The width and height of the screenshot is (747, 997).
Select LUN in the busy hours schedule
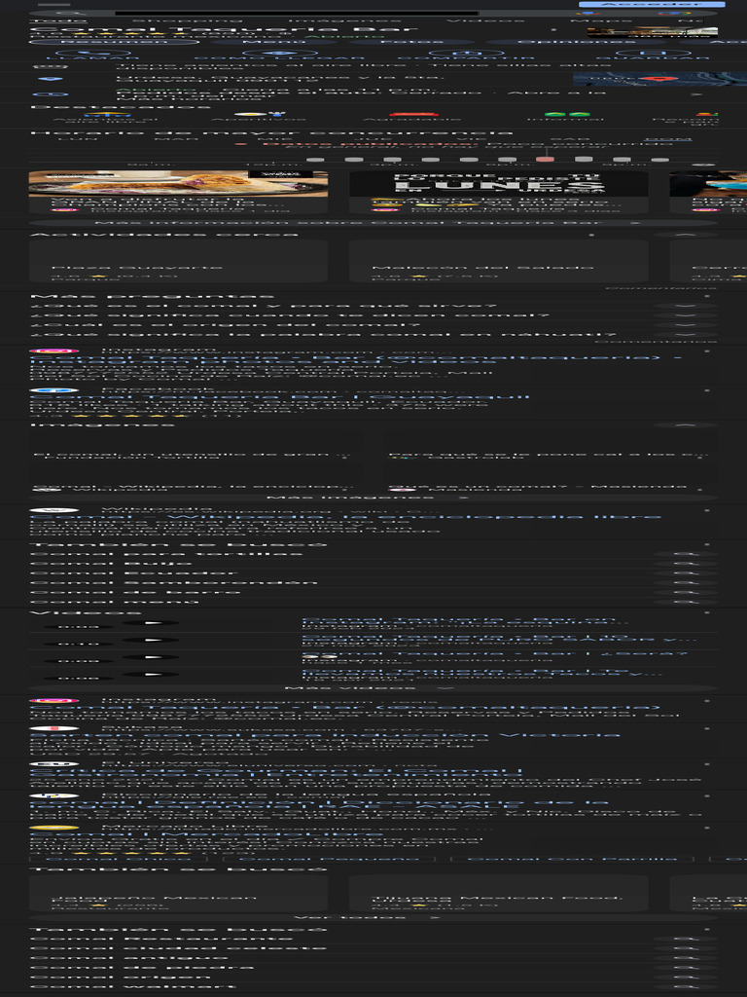click(x=78, y=138)
